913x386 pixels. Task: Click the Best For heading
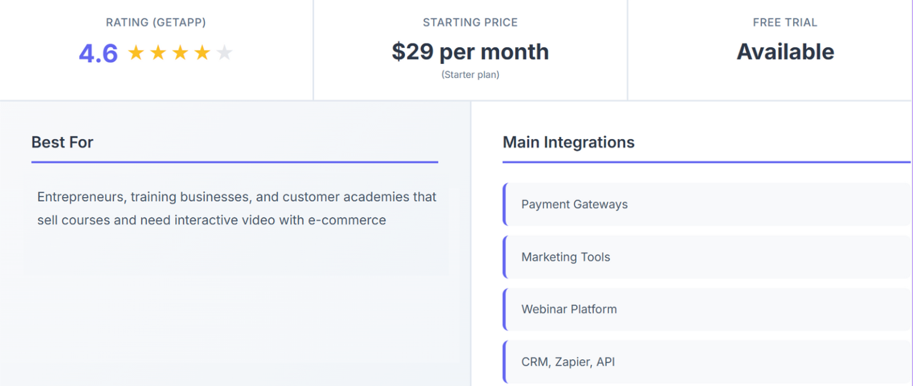point(62,142)
